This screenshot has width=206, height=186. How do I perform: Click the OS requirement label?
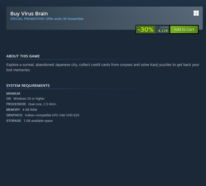click(9, 99)
